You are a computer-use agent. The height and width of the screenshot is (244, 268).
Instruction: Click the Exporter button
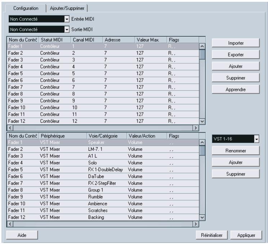pyautogui.click(x=236, y=55)
